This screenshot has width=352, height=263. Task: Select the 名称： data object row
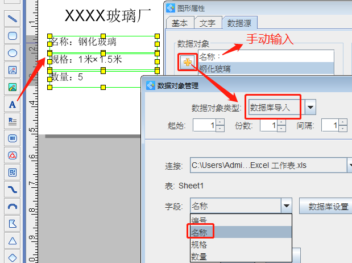pos(266,56)
